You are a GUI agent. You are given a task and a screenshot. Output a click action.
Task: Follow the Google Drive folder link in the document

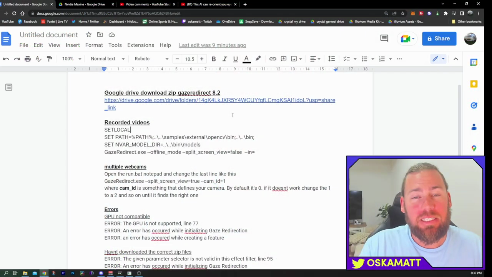pyautogui.click(x=219, y=104)
